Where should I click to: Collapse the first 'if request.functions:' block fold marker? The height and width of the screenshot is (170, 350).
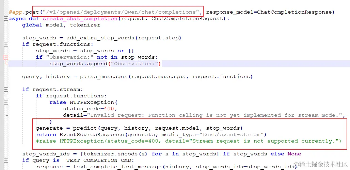6,44
